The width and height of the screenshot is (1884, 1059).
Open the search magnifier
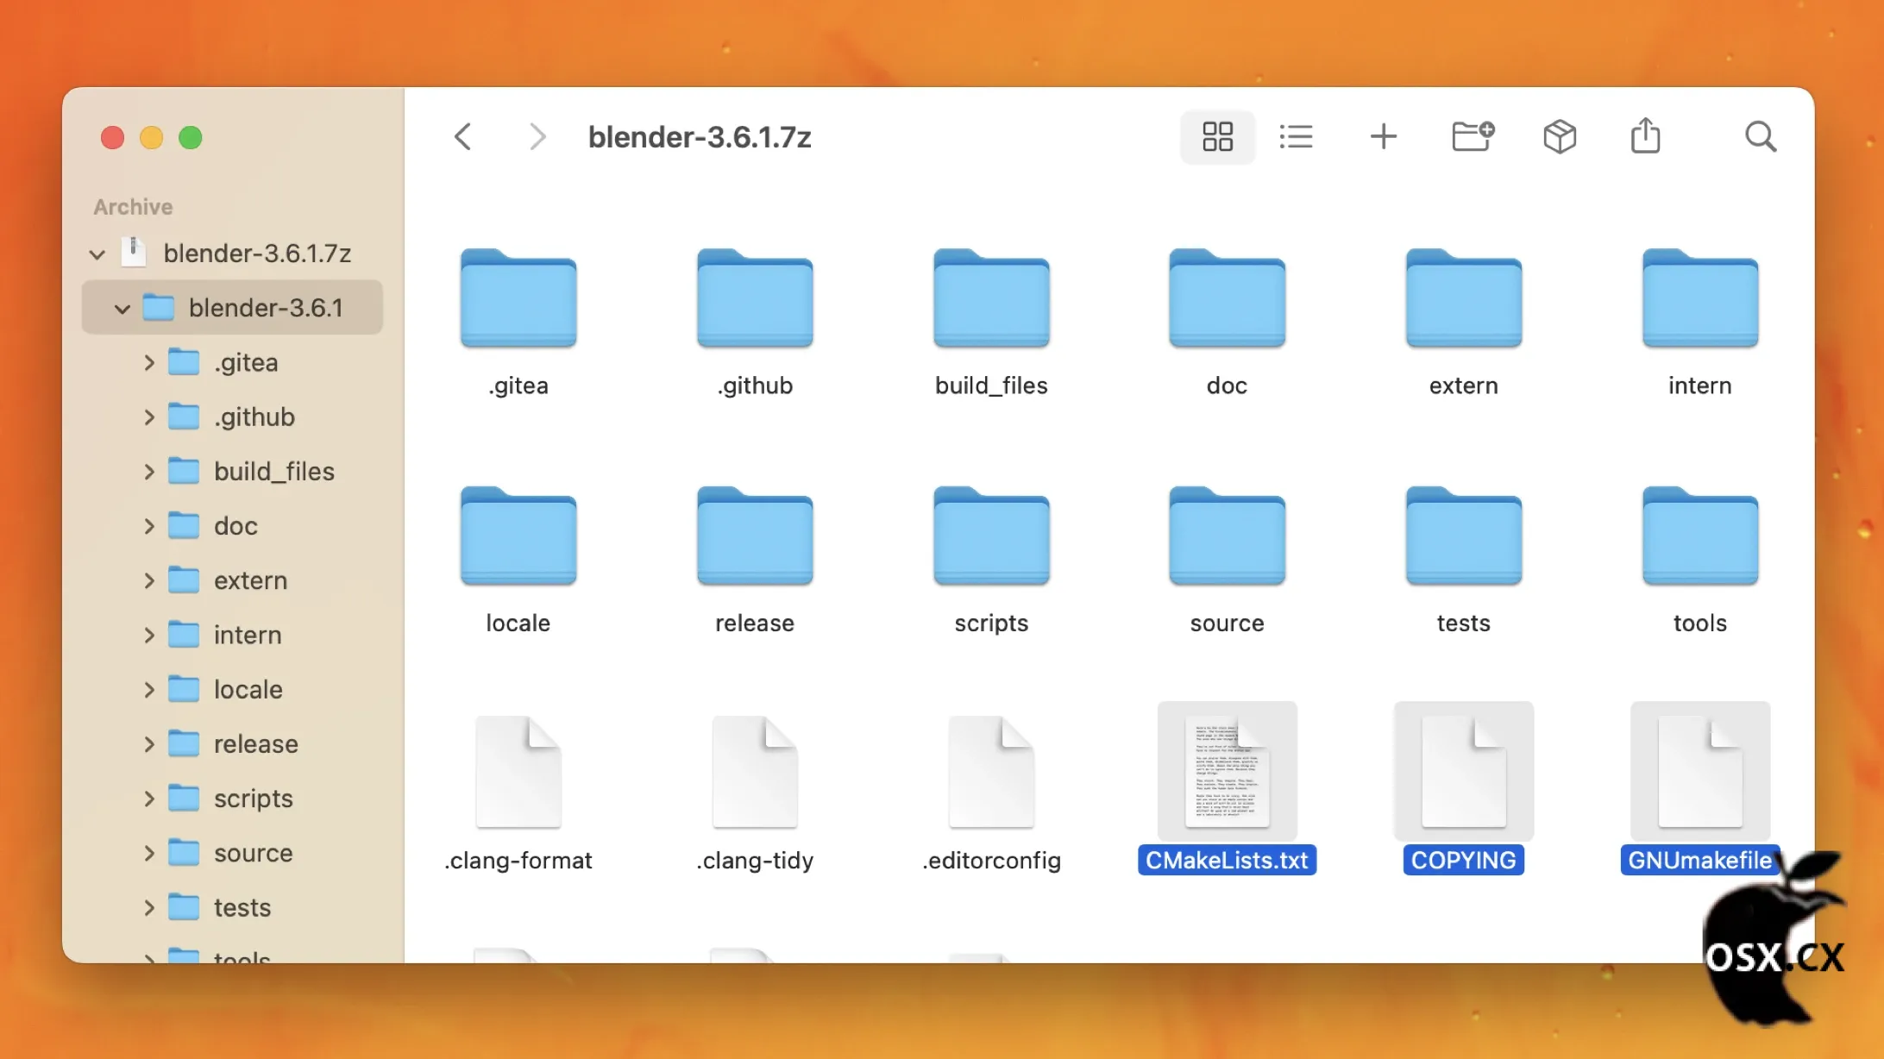(1760, 136)
